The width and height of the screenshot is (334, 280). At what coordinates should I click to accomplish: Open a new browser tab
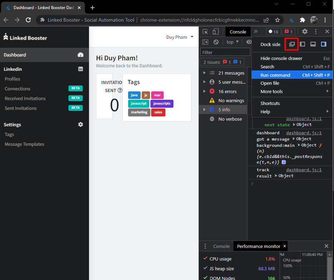click(x=92, y=8)
